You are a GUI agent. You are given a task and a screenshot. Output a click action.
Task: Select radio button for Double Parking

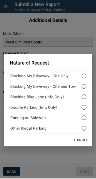coord(84,108)
